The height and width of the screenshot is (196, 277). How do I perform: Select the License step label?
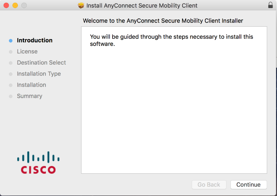pos(27,51)
